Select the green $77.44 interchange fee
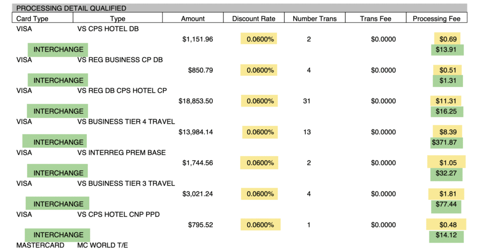Viewport: 478px width, 252px height. (446, 204)
